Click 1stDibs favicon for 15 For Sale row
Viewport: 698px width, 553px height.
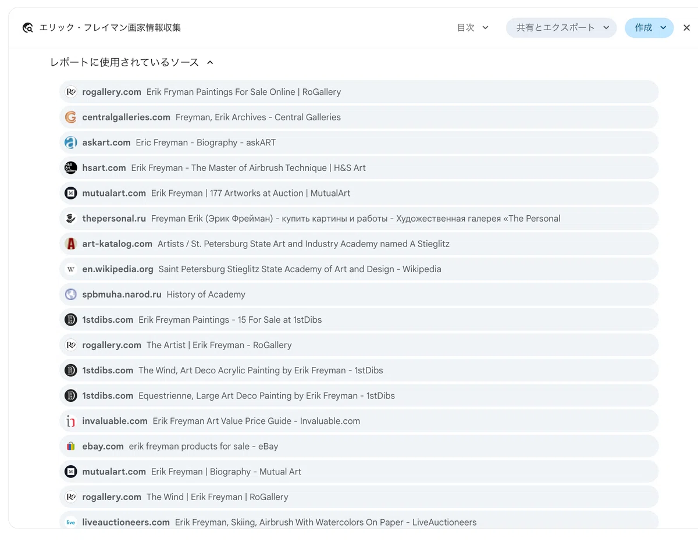click(71, 320)
